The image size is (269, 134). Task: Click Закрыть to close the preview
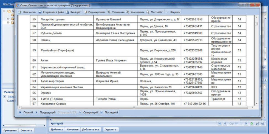[173, 12]
